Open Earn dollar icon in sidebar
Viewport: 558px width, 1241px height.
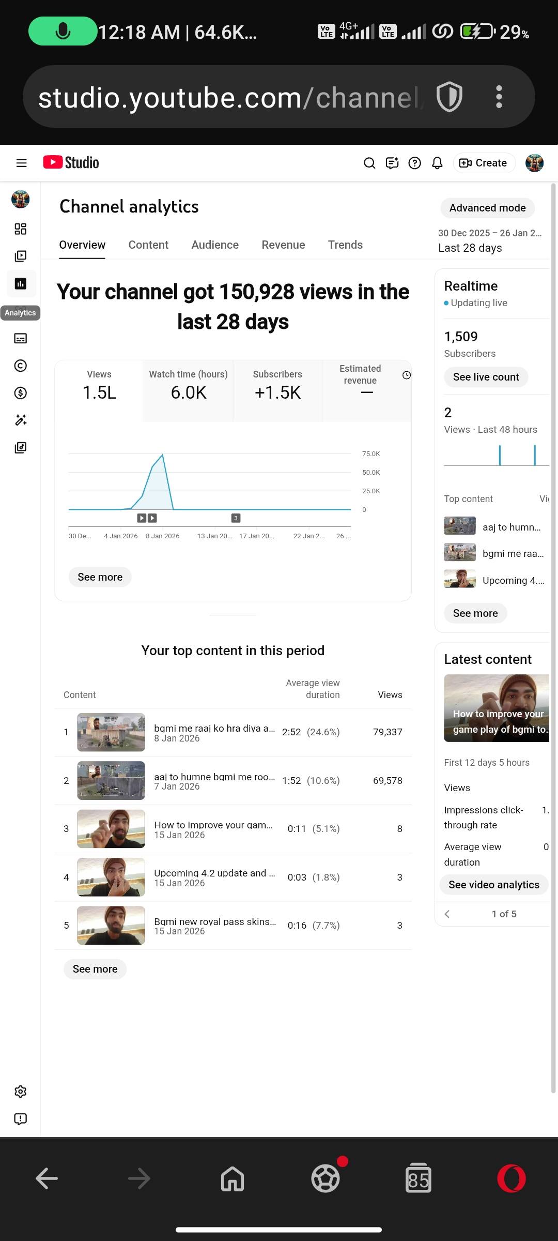pyautogui.click(x=21, y=393)
